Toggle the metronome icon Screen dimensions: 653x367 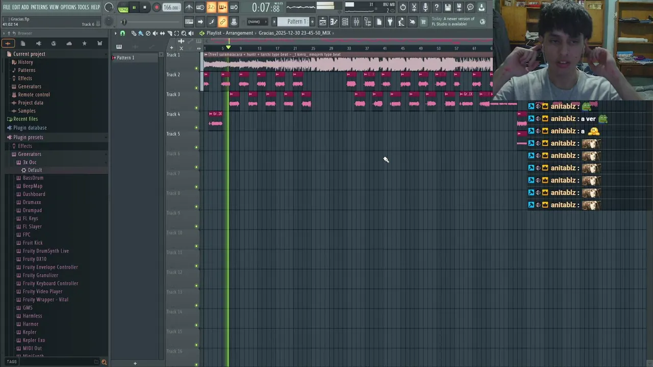pyautogui.click(x=189, y=8)
